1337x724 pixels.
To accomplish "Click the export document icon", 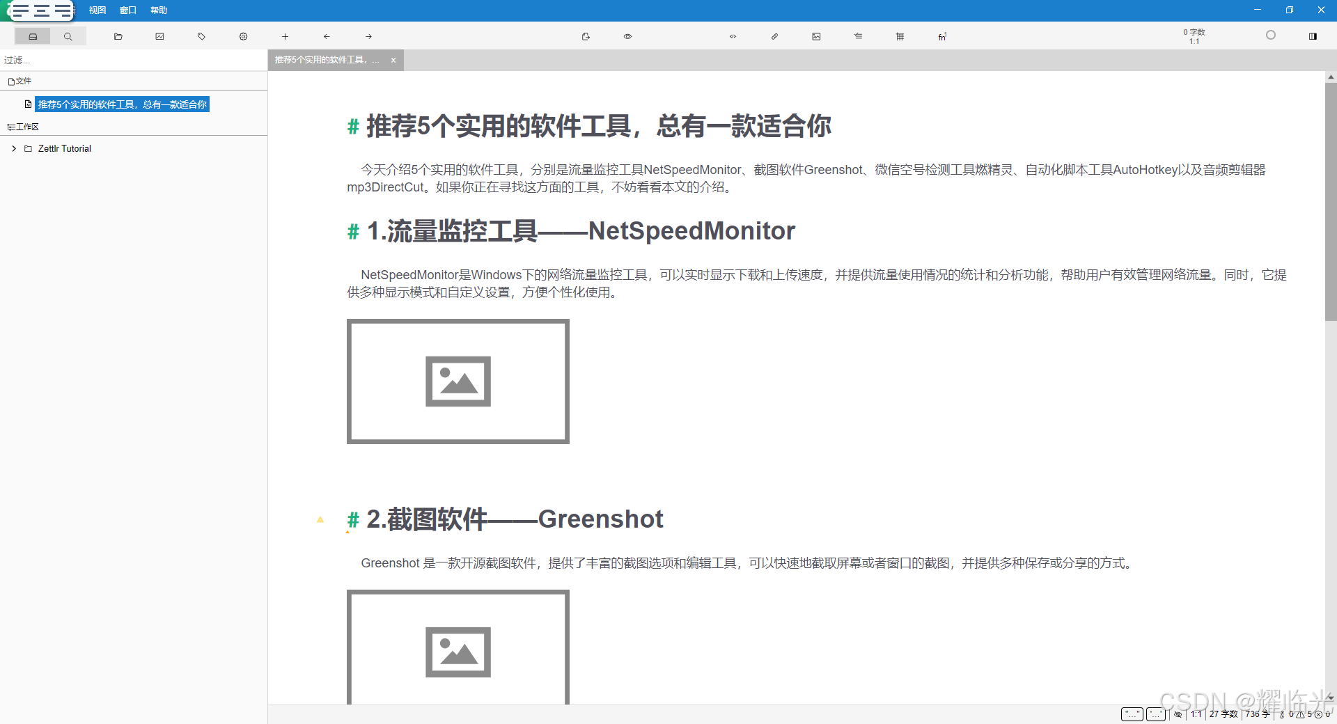I will click(x=586, y=36).
